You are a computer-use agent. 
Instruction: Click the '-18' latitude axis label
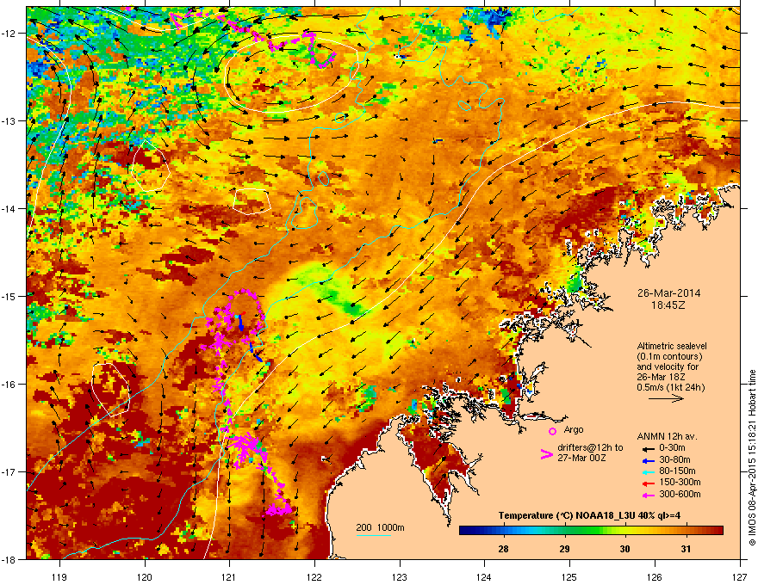9,560
